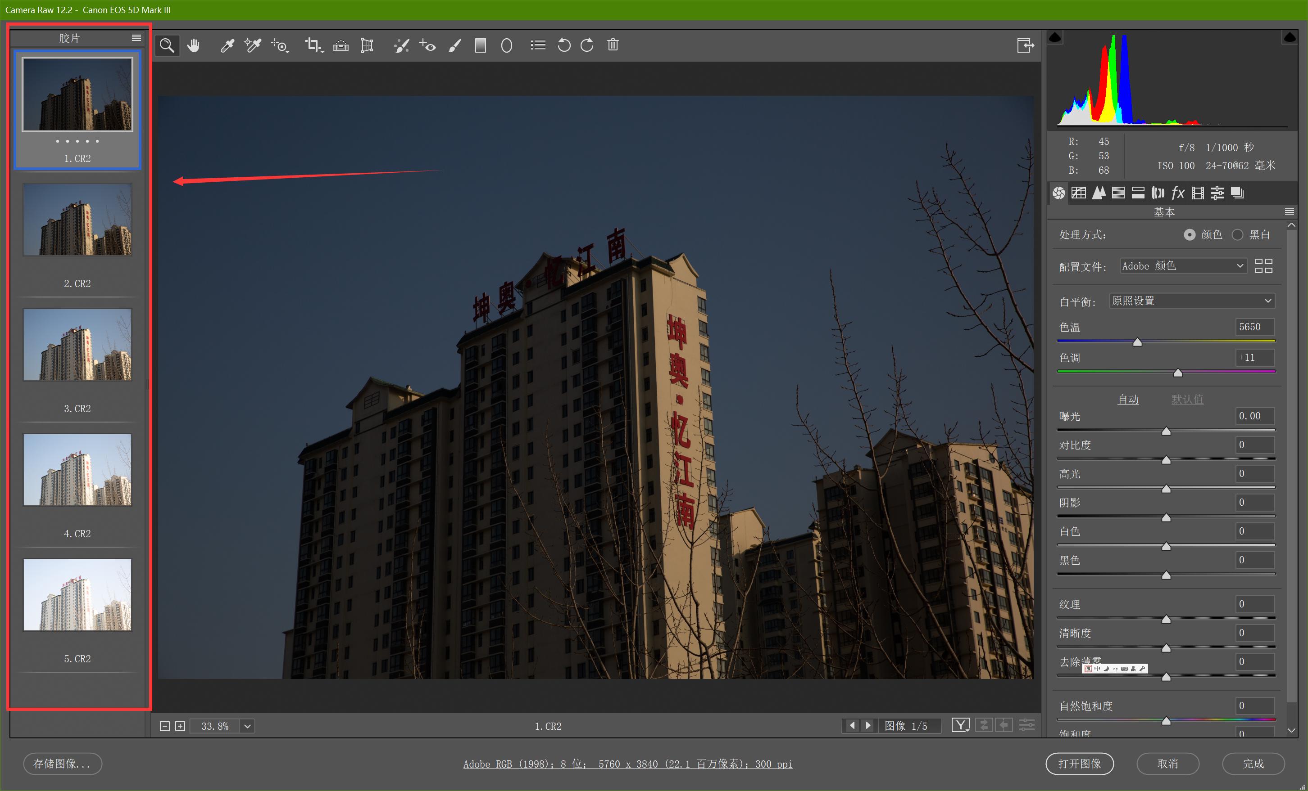1308x791 pixels.
Task: Select the Red Eye removal tool
Action: point(427,45)
